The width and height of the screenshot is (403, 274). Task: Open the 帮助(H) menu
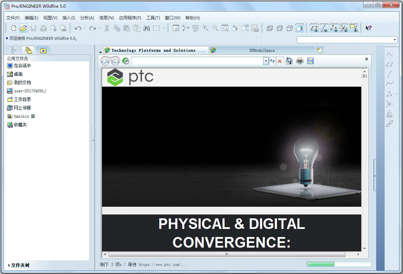pyautogui.click(x=192, y=18)
